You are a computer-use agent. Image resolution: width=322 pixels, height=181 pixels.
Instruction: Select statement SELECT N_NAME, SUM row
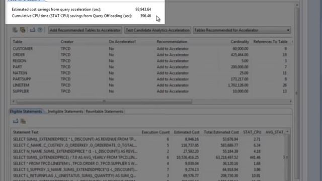pyautogui.click(x=148, y=151)
